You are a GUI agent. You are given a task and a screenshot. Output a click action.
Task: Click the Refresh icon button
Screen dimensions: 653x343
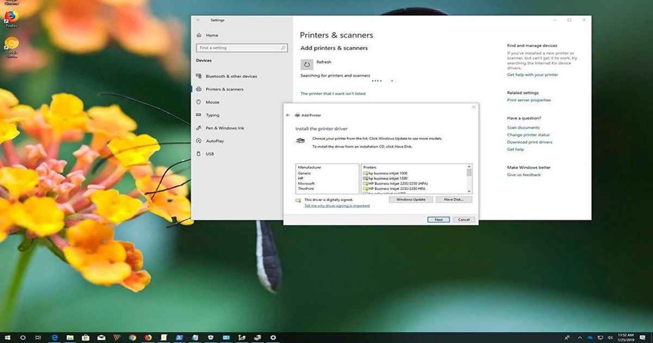tap(307, 65)
